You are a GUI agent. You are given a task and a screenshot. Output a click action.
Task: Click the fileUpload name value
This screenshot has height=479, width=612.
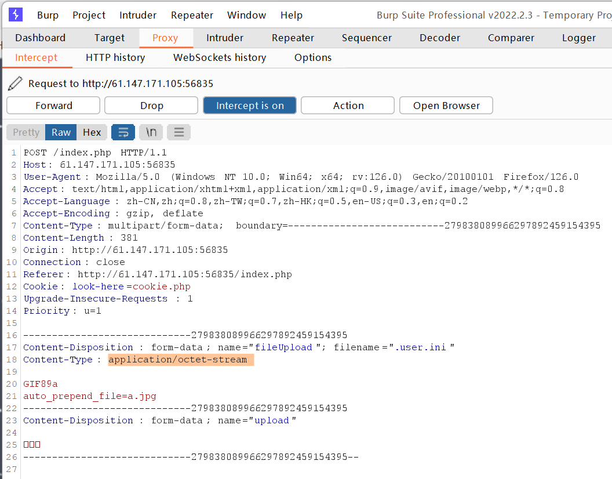283,347
